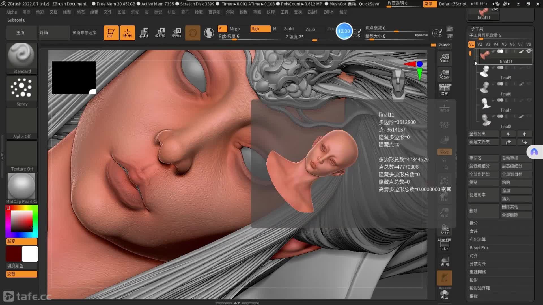Expand the Bevel Pro section
The image size is (543, 305).
[479, 248]
